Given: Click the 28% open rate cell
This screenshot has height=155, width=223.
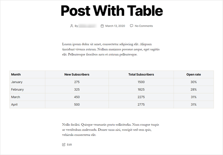Looking at the screenshot, I should (x=193, y=90).
